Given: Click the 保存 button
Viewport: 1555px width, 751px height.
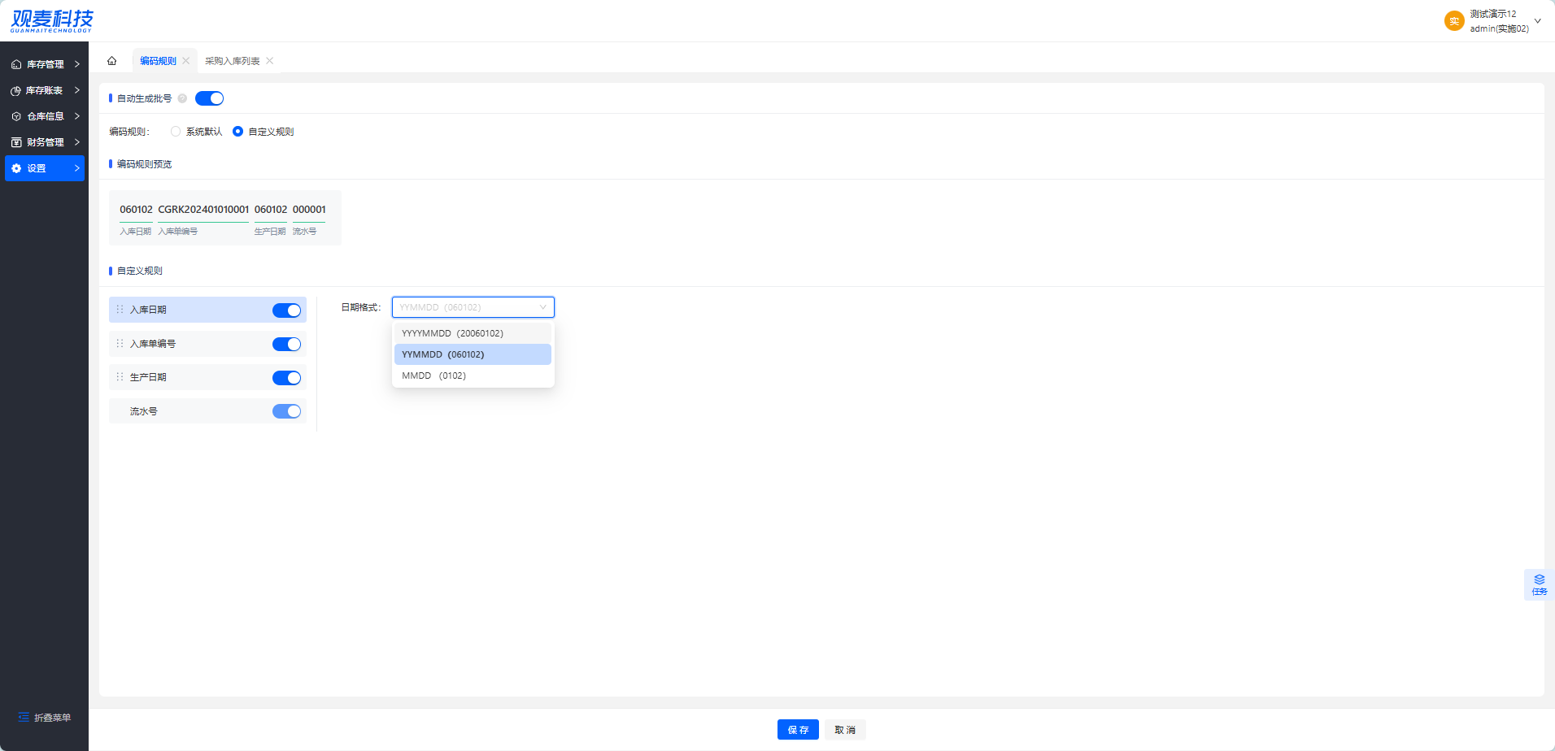Looking at the screenshot, I should 798,730.
